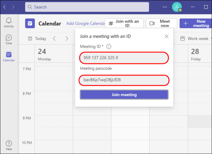The image size is (212, 154).
Task: Start a meeting with Meet now
Action: click(161, 23)
